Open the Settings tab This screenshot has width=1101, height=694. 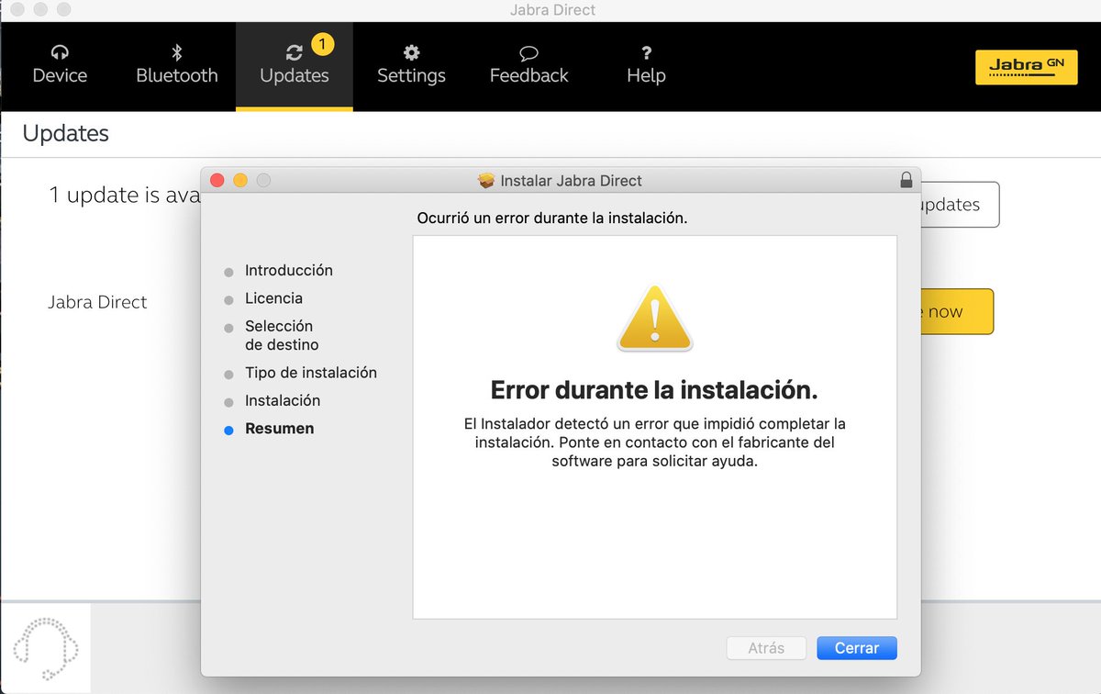411,66
